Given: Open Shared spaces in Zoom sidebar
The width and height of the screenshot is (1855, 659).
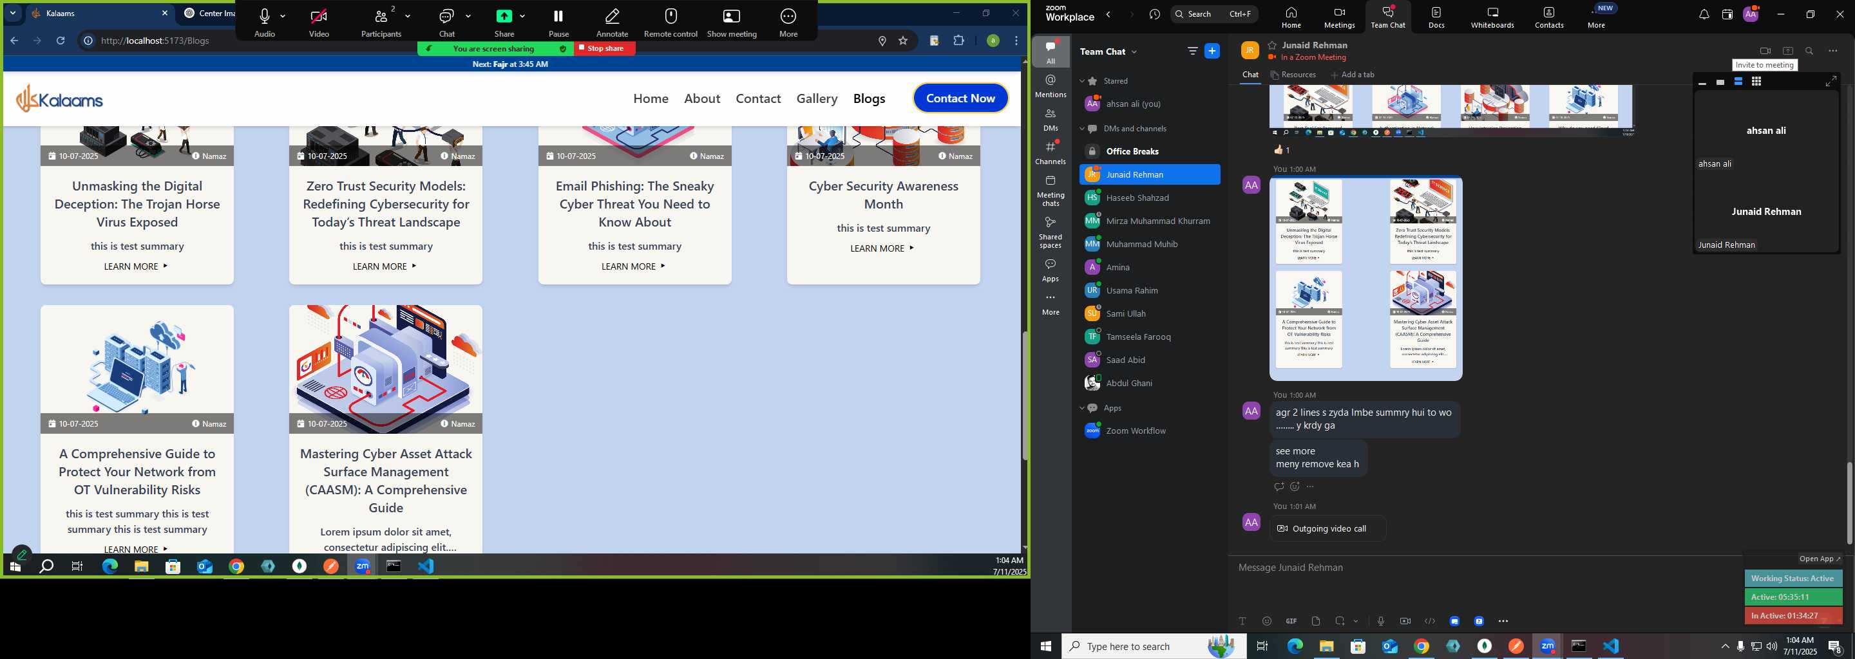Looking at the screenshot, I should tap(1051, 232).
